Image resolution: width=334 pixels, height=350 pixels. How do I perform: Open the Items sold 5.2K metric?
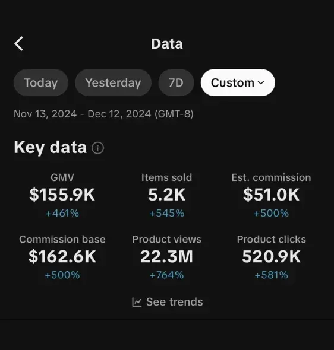[x=167, y=195]
